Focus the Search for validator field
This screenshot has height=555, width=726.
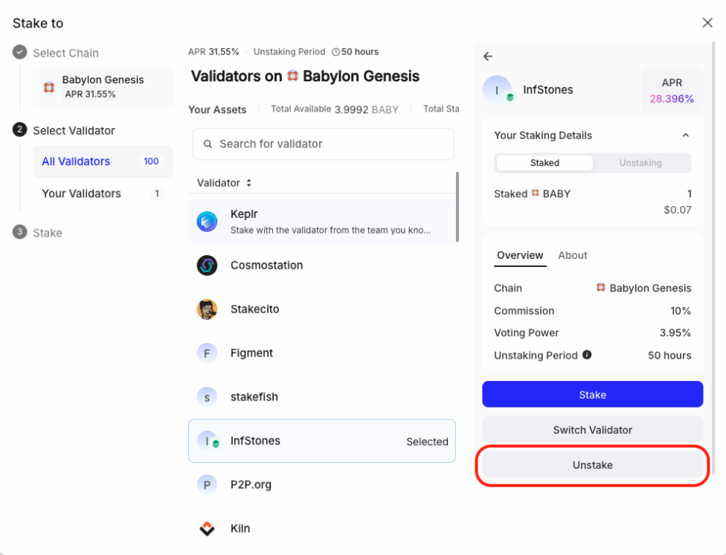(323, 144)
